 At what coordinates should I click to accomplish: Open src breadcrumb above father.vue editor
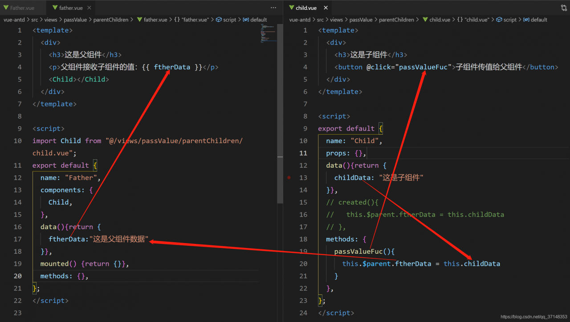(x=35, y=20)
